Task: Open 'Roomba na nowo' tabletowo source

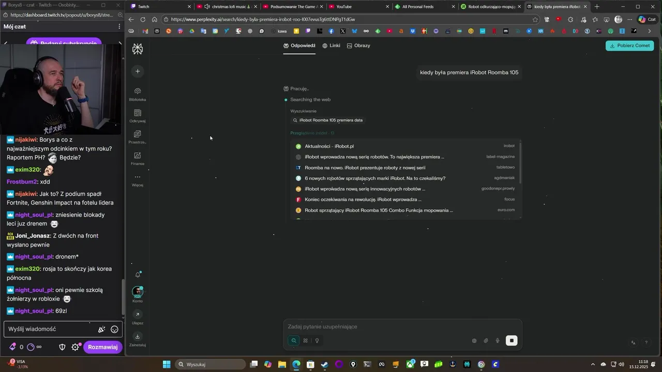Action: click(x=406, y=167)
